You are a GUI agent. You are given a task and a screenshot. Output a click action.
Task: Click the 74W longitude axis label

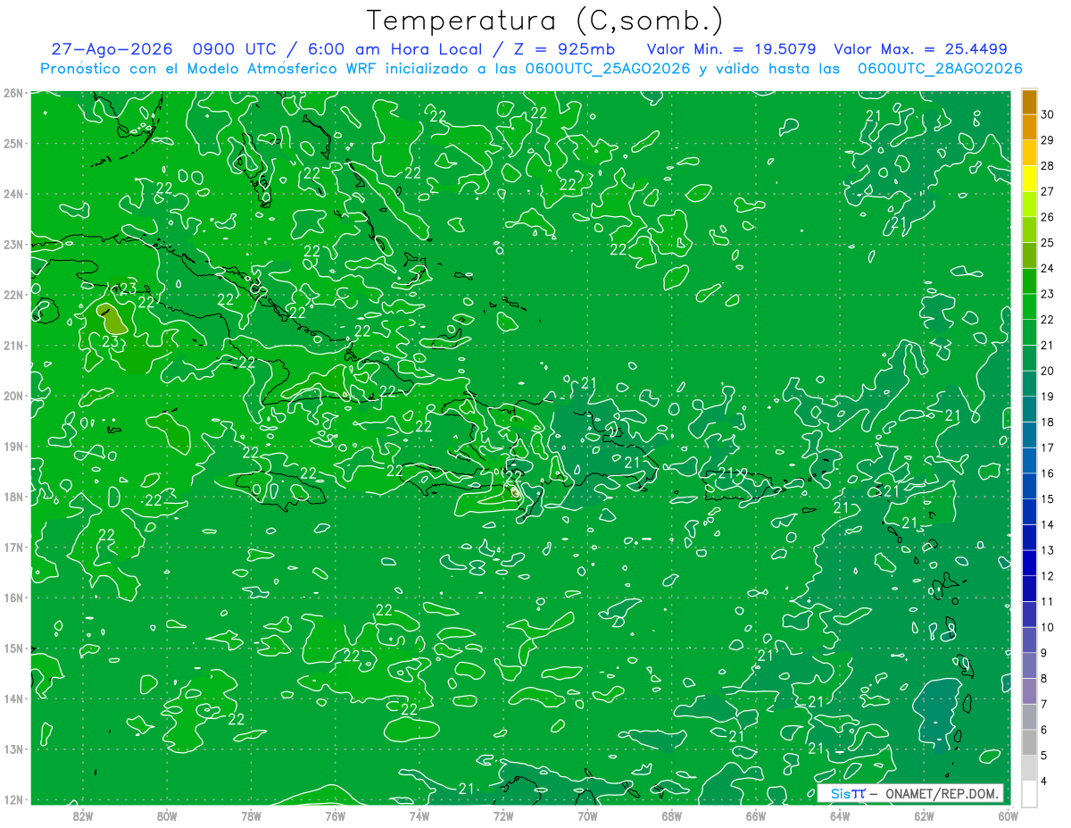tap(419, 815)
